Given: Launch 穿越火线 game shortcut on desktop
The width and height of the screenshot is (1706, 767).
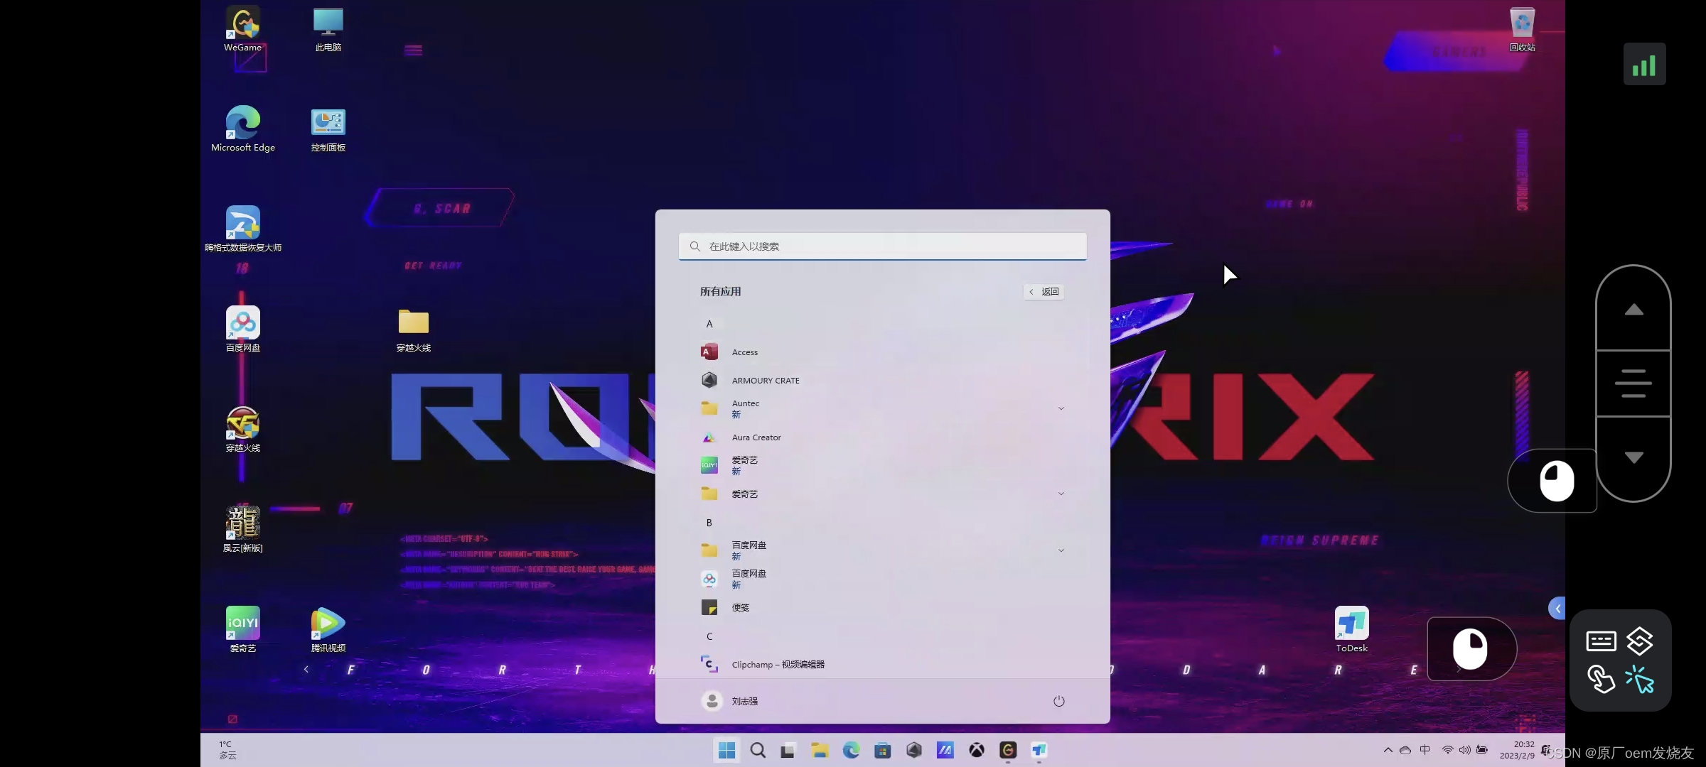Looking at the screenshot, I should click(x=243, y=430).
